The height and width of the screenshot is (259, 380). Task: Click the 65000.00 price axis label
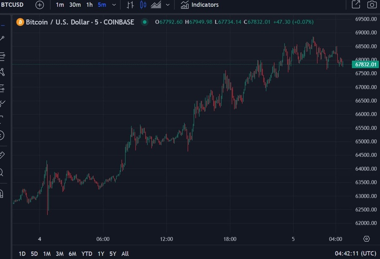tap(366, 141)
